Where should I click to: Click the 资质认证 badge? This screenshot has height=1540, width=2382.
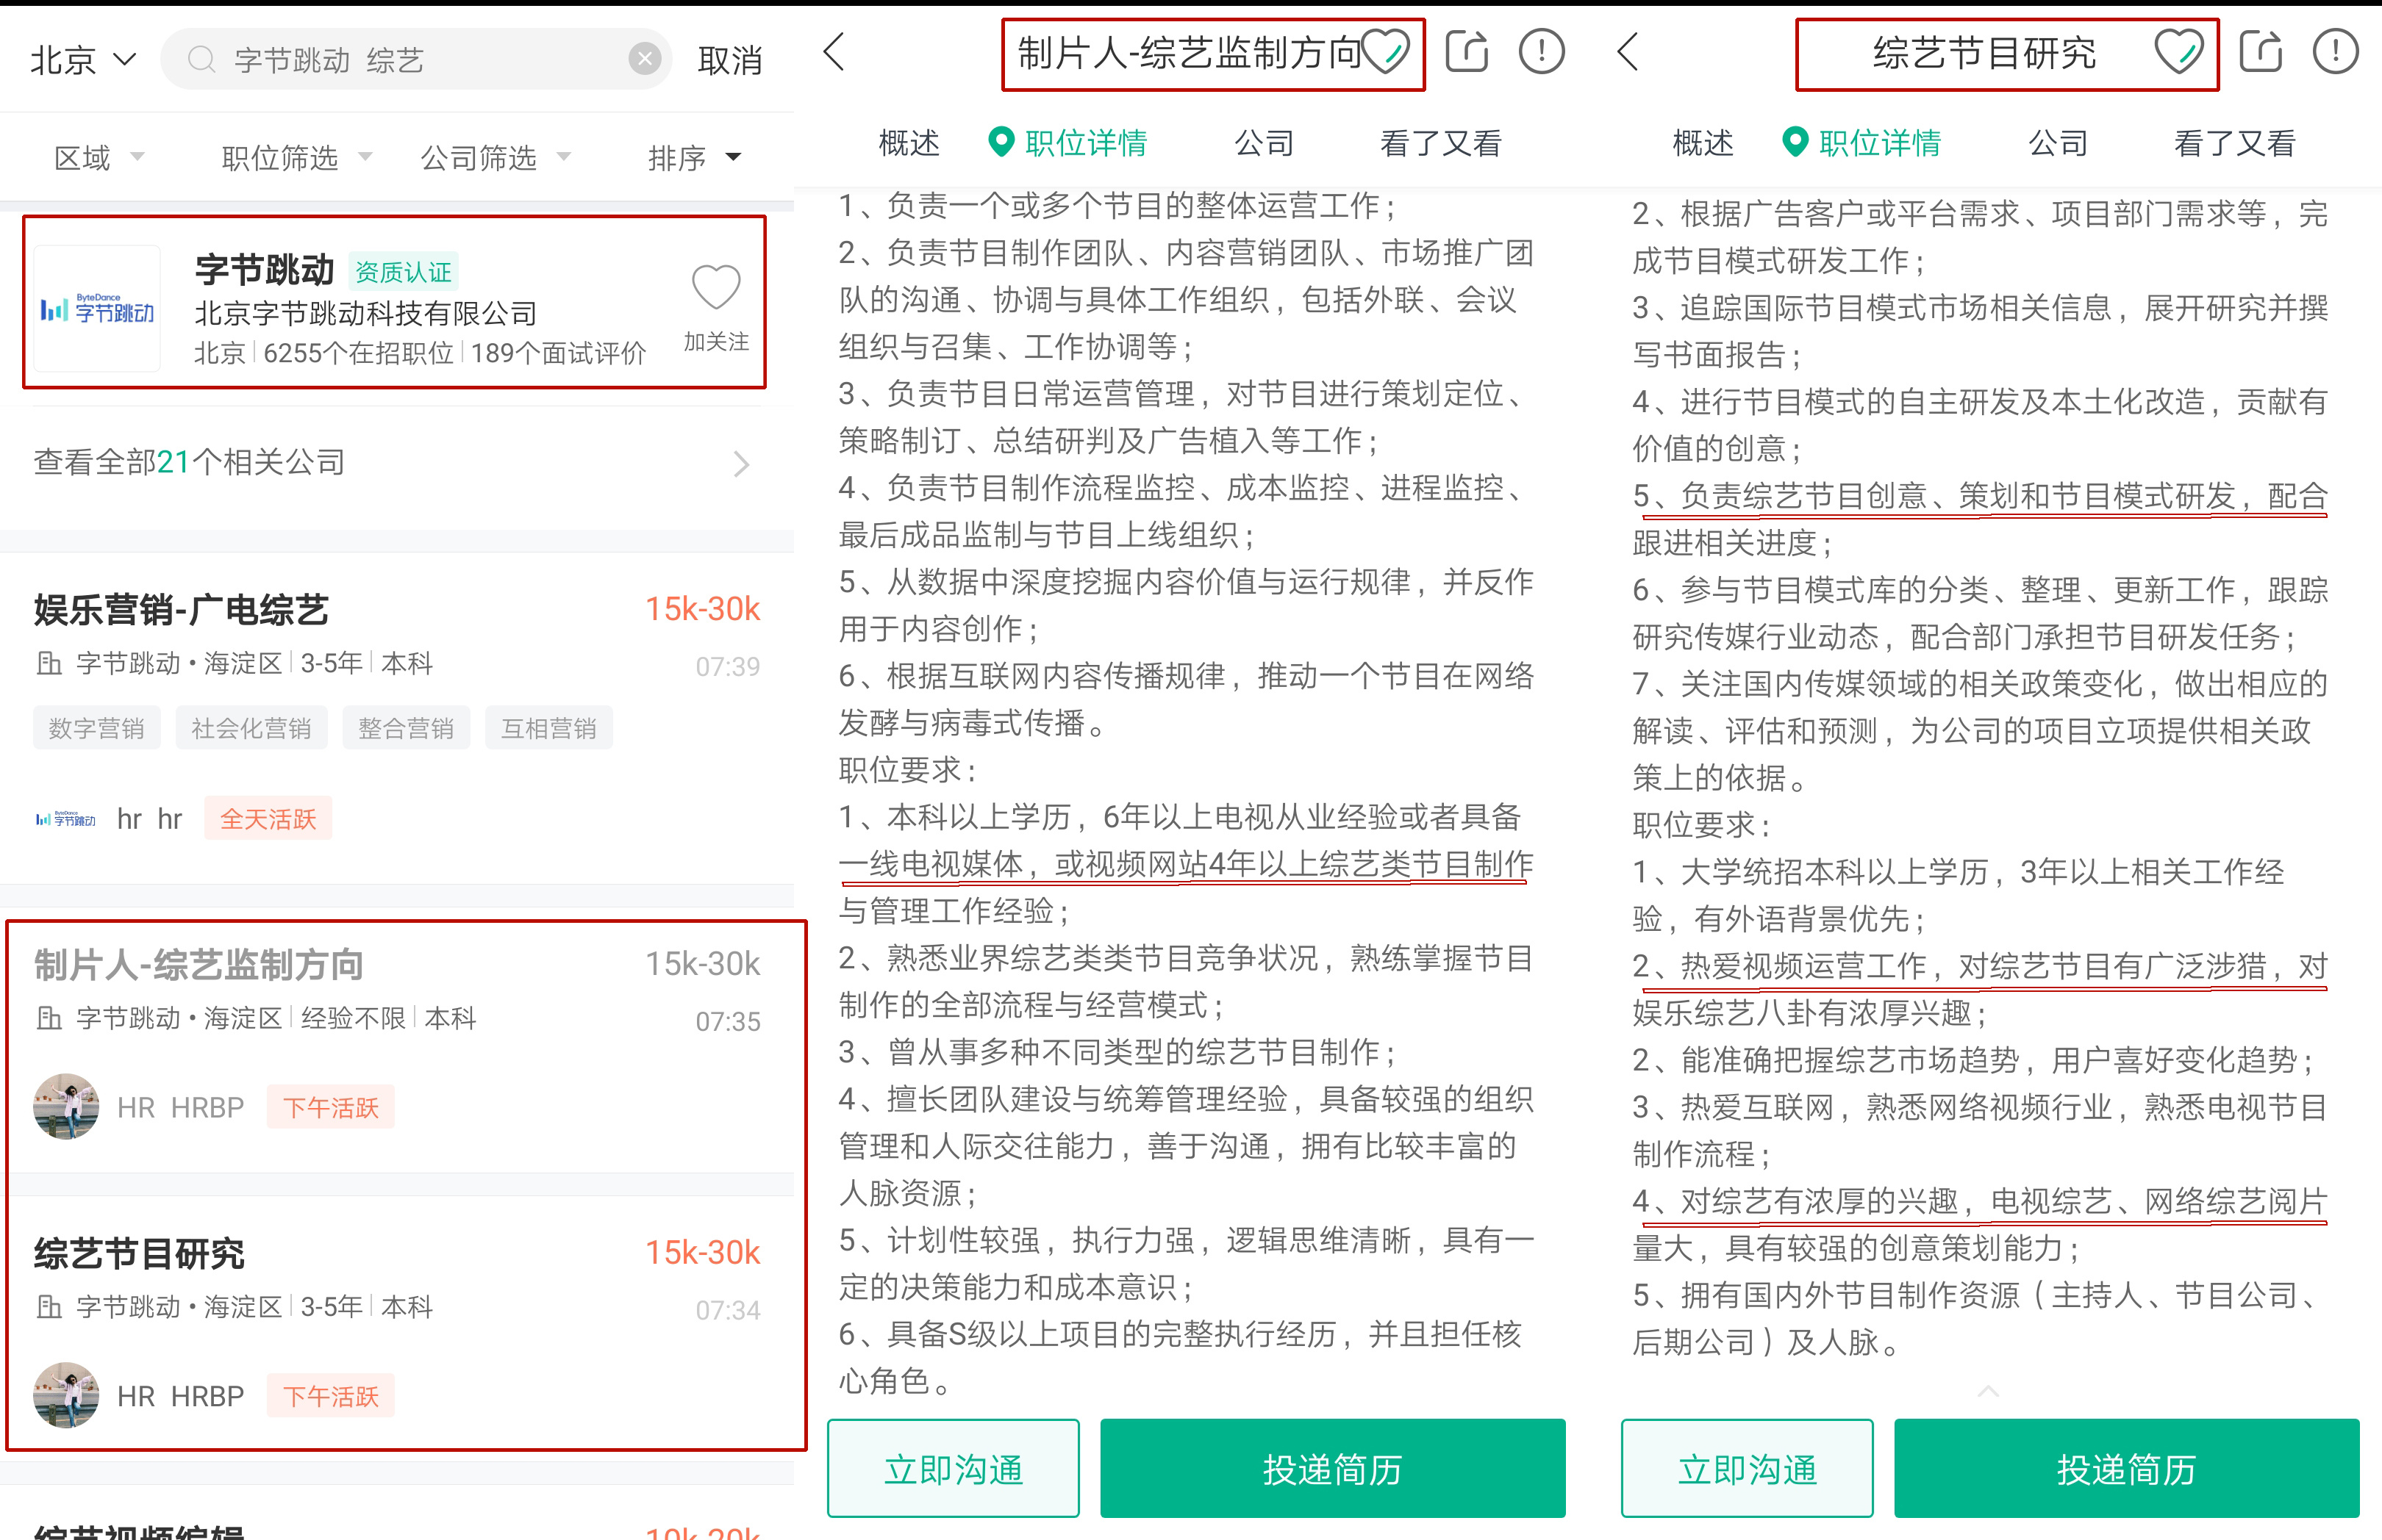[x=403, y=271]
